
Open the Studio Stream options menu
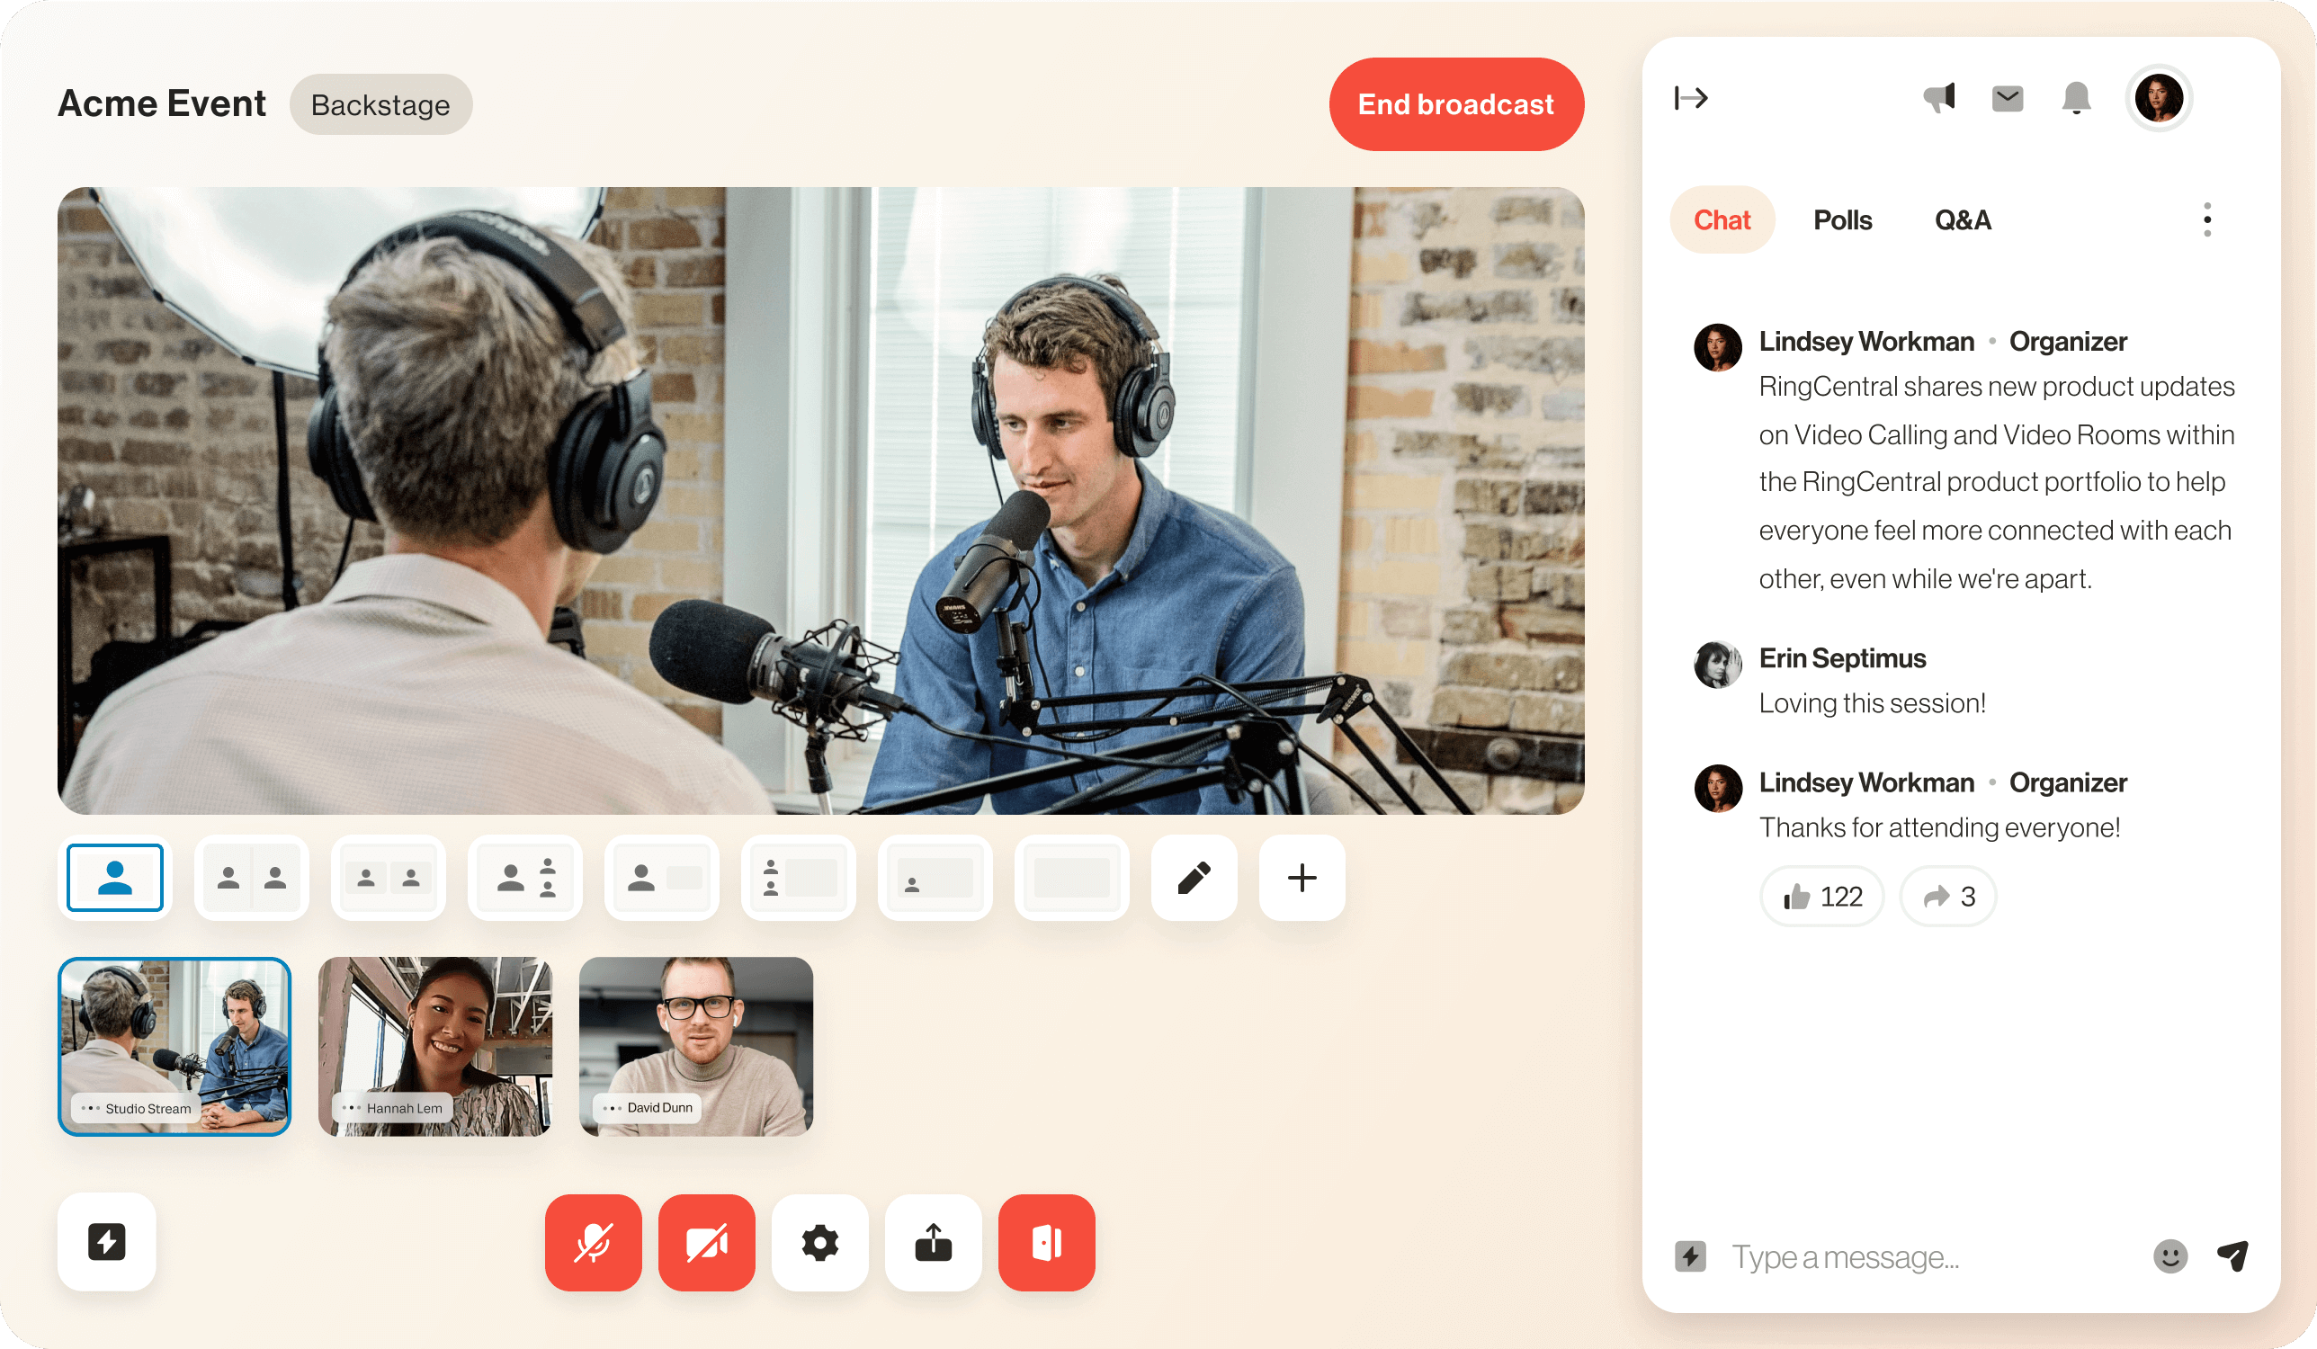pos(89,1108)
